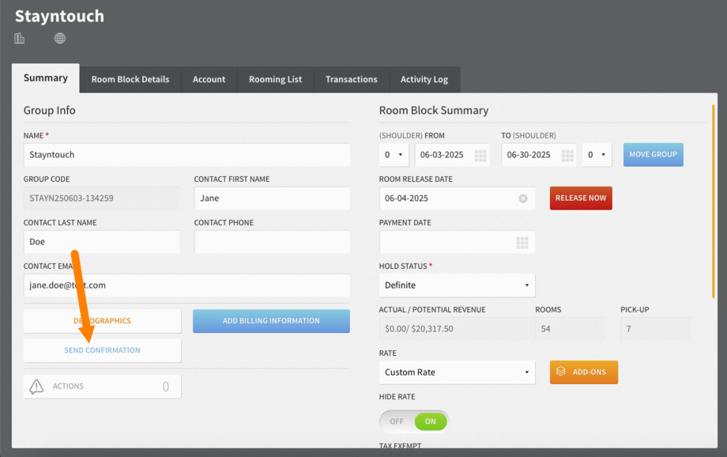Screen dimensions: 727x457
Task: Click the Send Confirmation button
Action: click(x=103, y=351)
